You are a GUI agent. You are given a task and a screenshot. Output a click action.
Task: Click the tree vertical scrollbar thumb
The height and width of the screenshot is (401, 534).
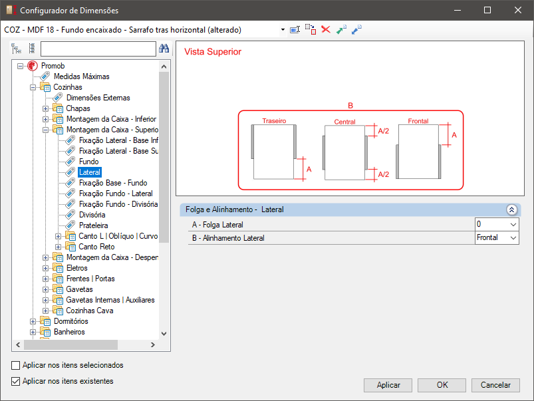[x=164, y=157]
